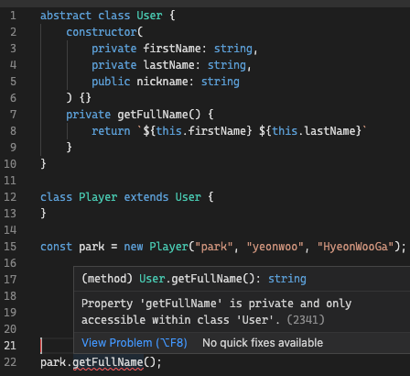Screen dimensions: 410x376
Task: Click the error code 2341 in tooltip
Action: pos(306,320)
